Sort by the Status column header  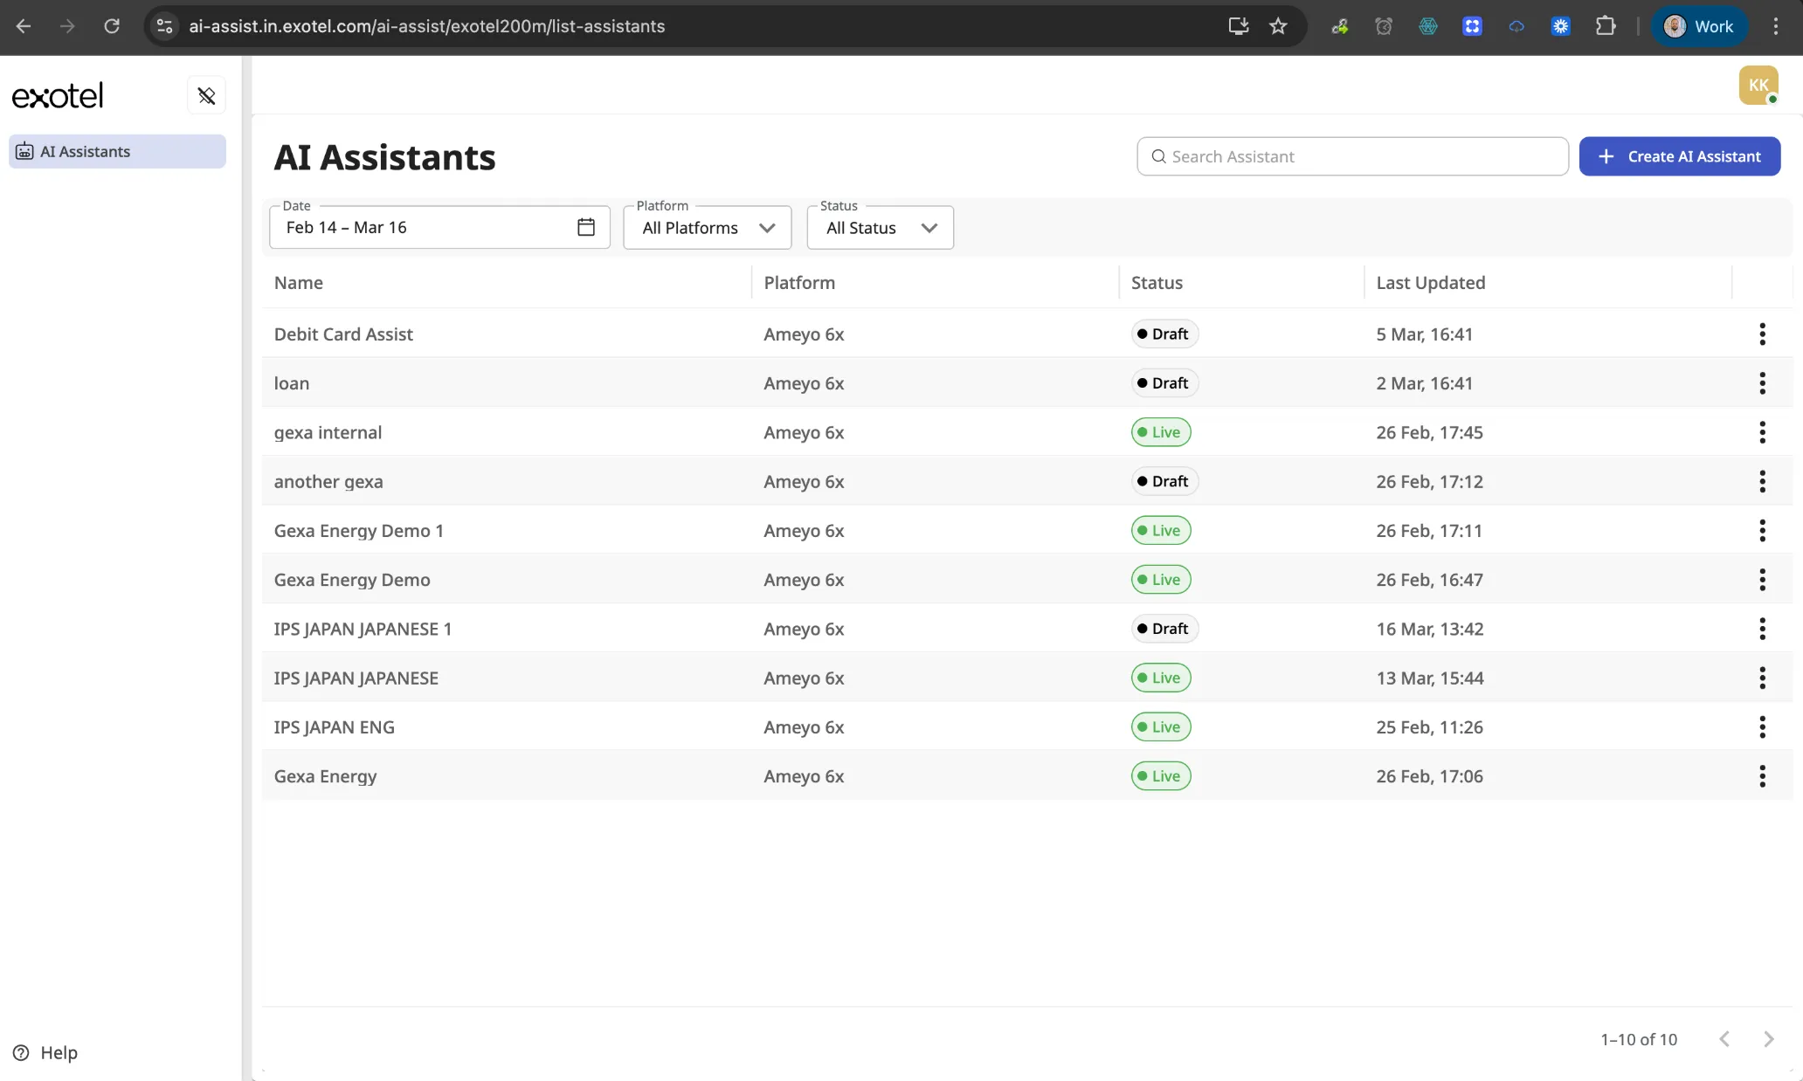(x=1157, y=283)
